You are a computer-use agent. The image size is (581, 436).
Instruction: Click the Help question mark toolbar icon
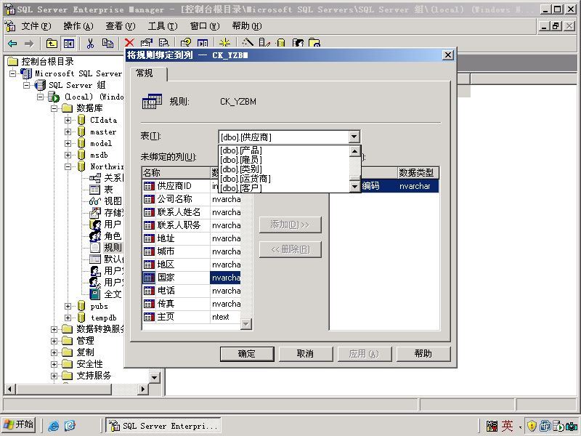(x=186, y=43)
